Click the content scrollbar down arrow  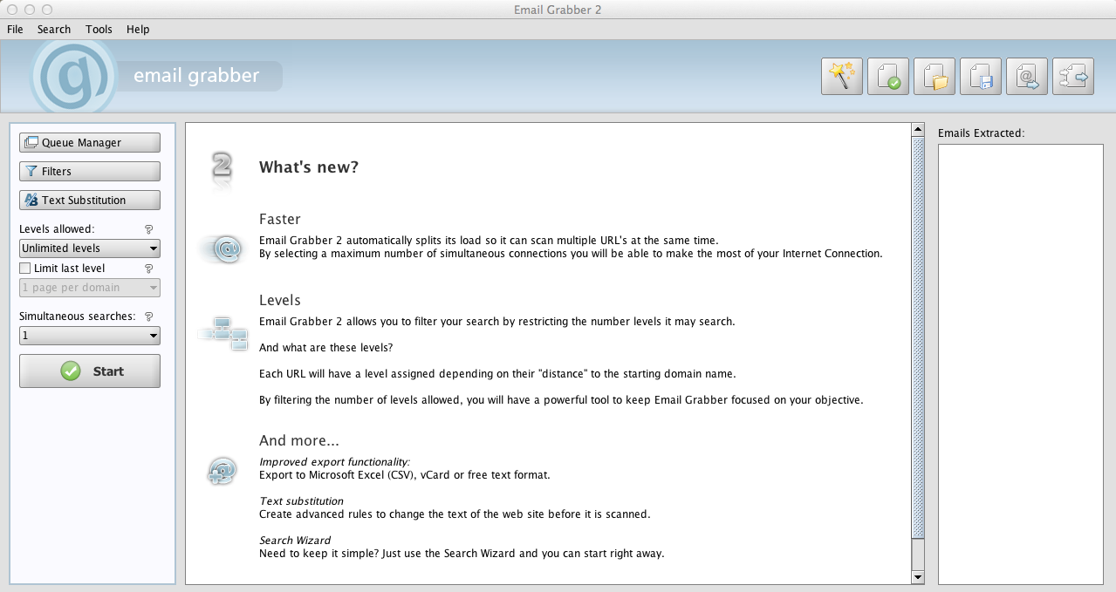tap(918, 576)
